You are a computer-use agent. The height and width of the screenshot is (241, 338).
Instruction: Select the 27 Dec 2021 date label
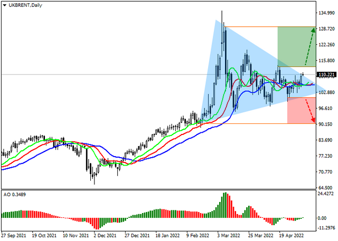[x=137, y=236]
